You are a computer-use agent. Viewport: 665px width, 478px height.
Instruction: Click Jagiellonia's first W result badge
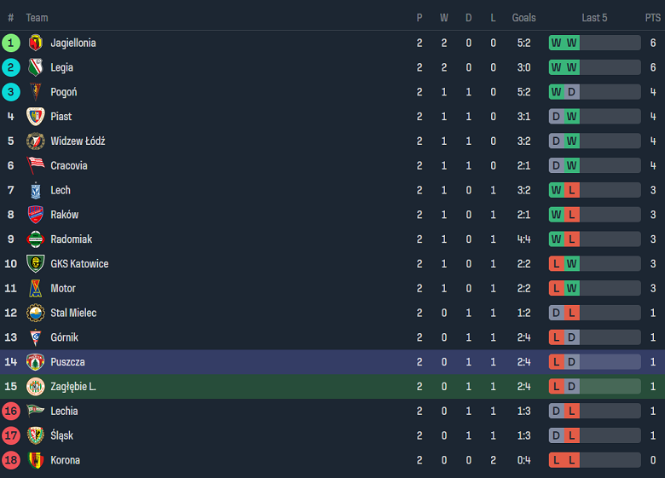point(556,43)
